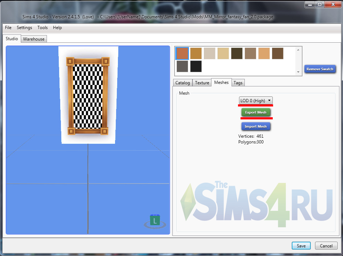Select the terracotta orange swatch
This screenshot has height=256, width=343.
pos(182,53)
